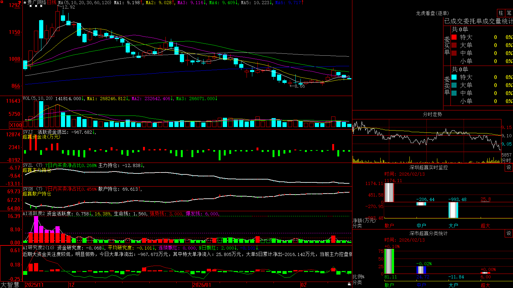Image resolution: width=513 pixels, height=288 pixels.
Task: Click the red 特大 buy-order color swatch
Action: pyautogui.click(x=454, y=37)
